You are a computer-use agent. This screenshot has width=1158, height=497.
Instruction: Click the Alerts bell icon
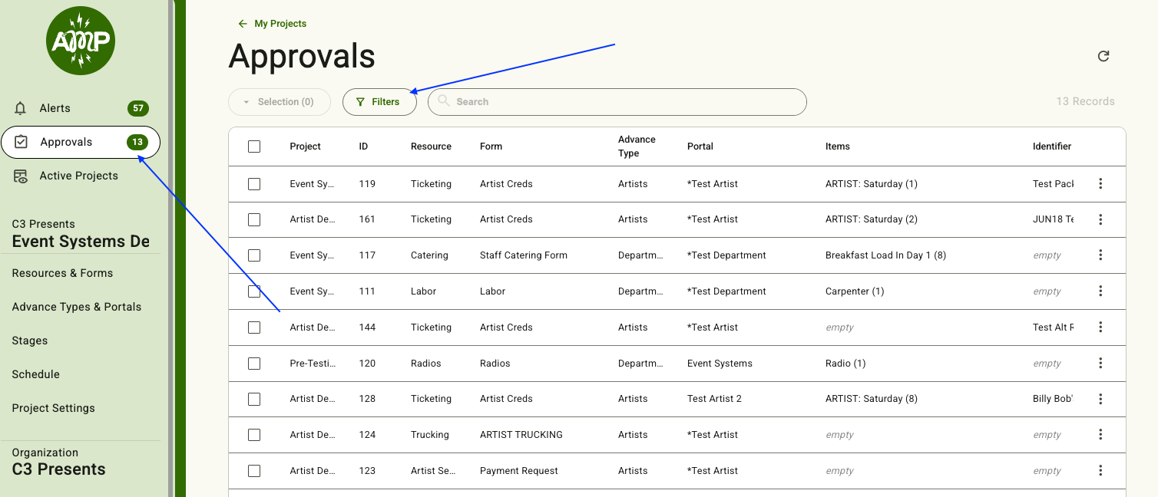click(x=21, y=108)
